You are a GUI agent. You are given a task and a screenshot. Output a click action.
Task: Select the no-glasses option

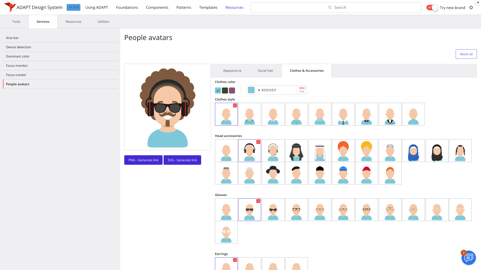(226, 210)
